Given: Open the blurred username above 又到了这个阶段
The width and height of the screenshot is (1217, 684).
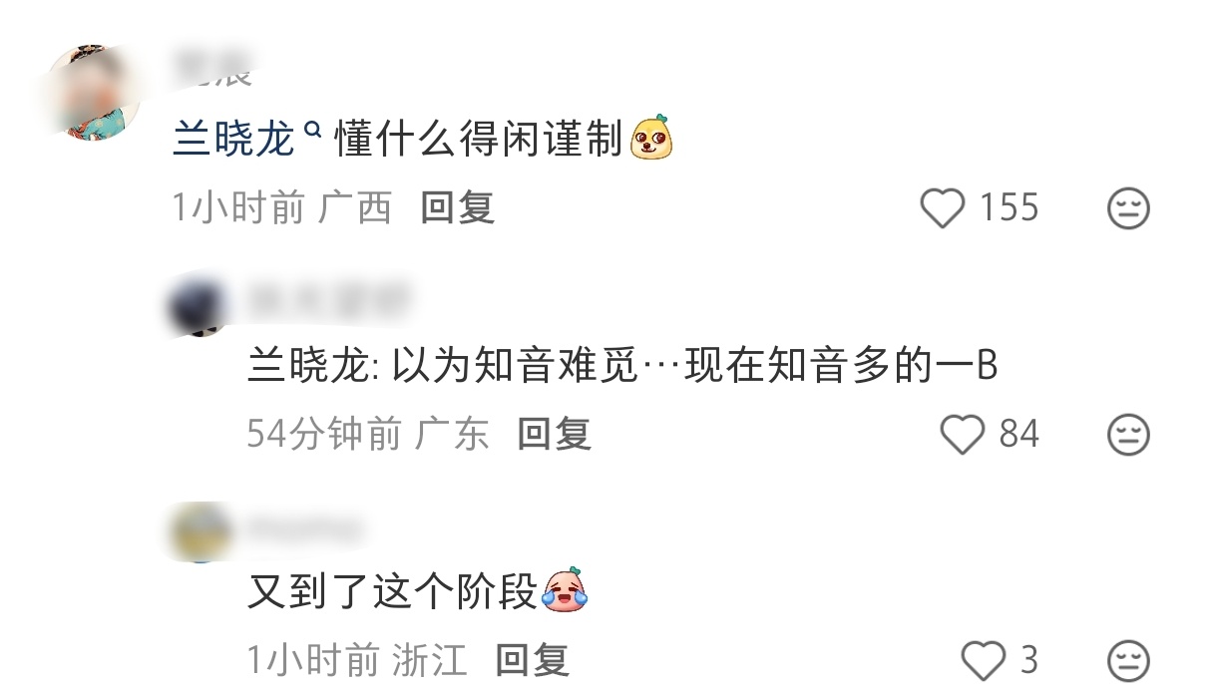Looking at the screenshot, I should (305, 526).
